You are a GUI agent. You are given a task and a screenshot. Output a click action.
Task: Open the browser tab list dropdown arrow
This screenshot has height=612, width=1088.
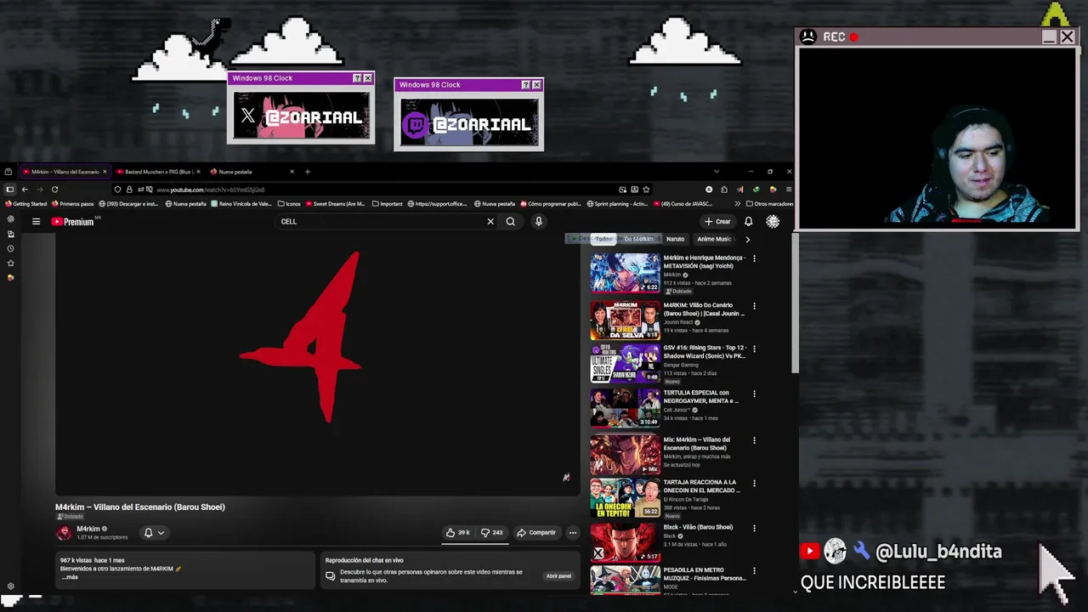tap(716, 172)
